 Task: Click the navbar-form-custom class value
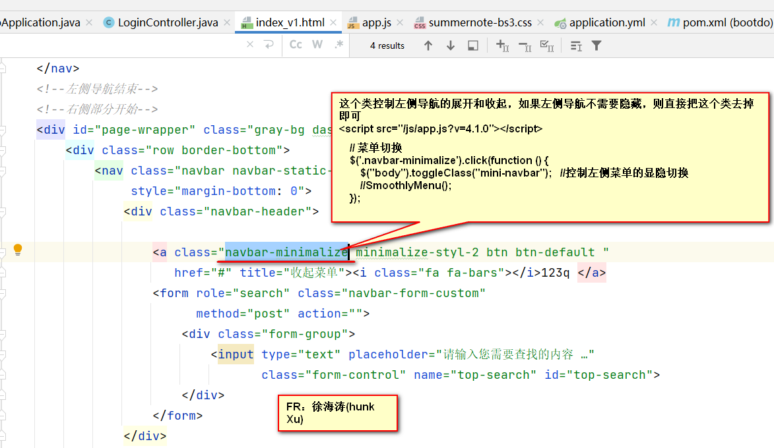(414, 293)
